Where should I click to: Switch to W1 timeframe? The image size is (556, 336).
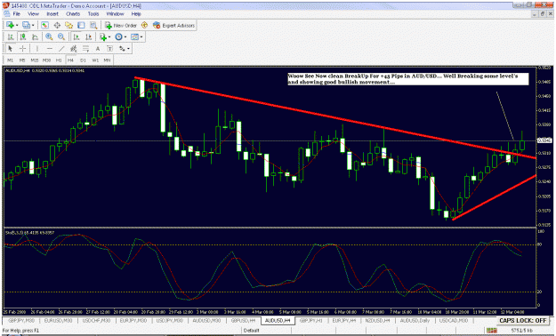[95, 60]
